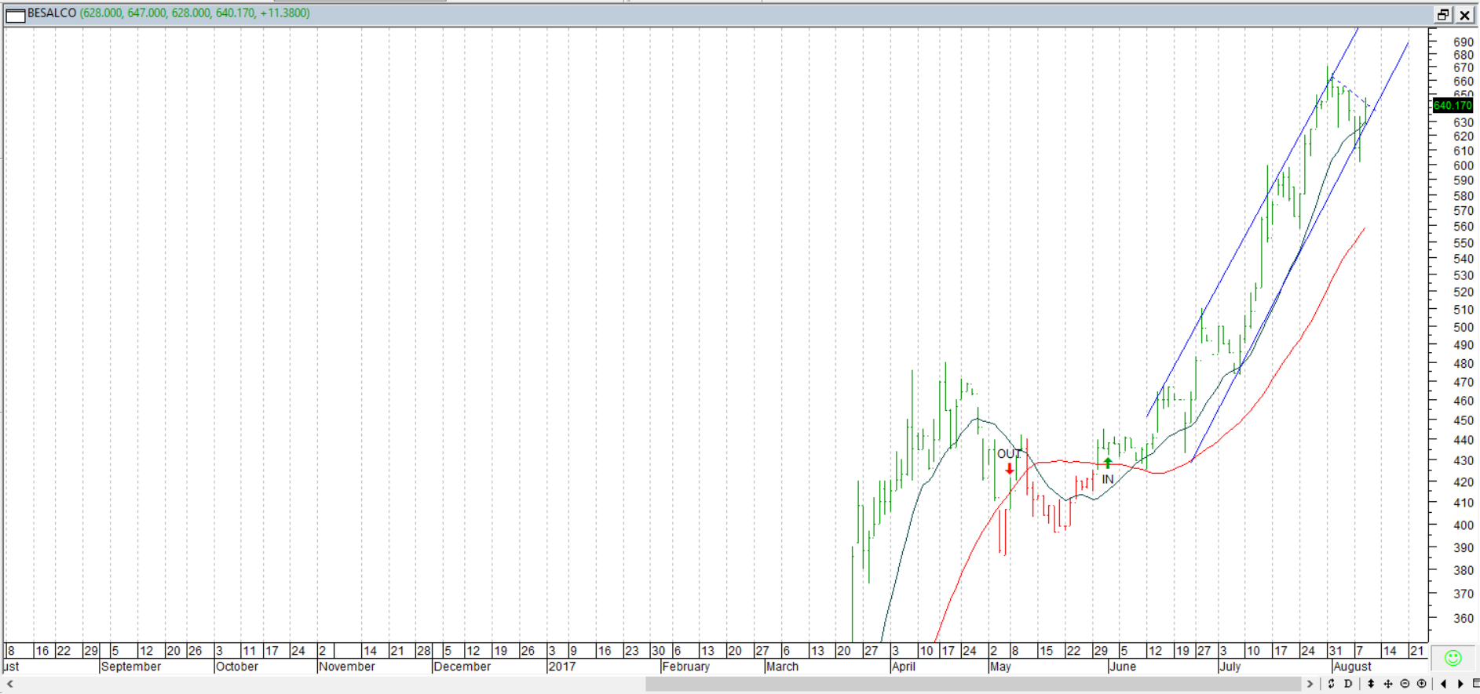The image size is (1480, 694).
Task: Click the 500 price axis label
Action: click(1463, 327)
